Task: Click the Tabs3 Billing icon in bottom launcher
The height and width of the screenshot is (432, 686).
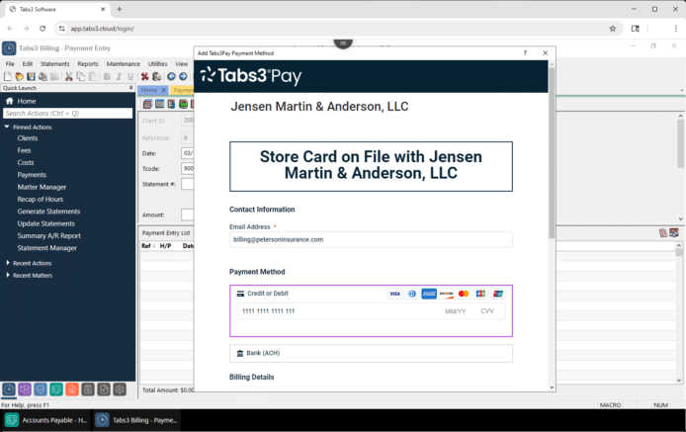Action: 9,389
